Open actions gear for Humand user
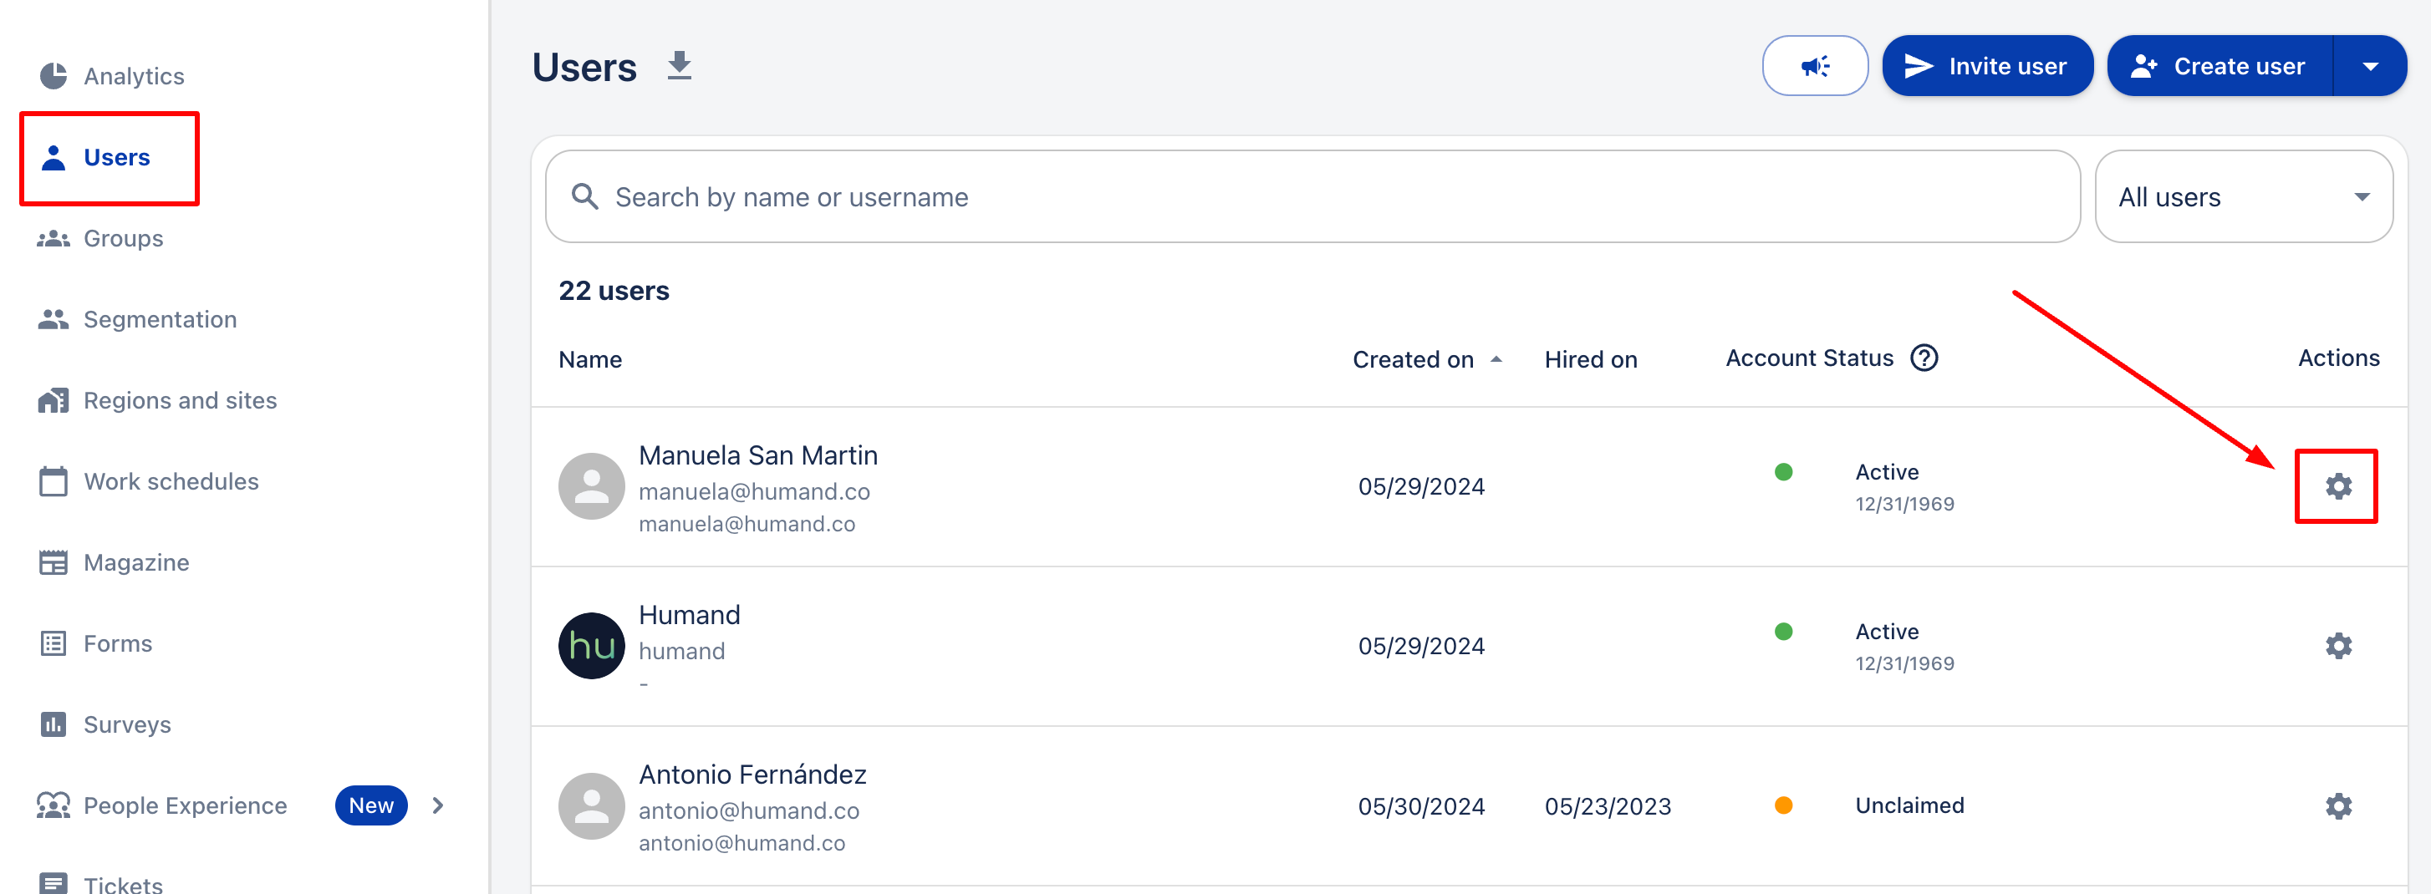The width and height of the screenshot is (2431, 894). pyautogui.click(x=2337, y=646)
